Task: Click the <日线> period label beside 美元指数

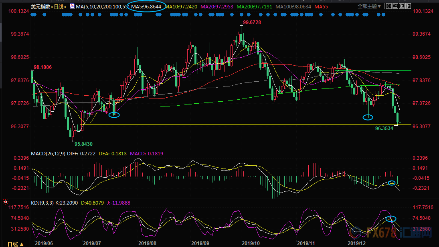Action: click(59, 6)
